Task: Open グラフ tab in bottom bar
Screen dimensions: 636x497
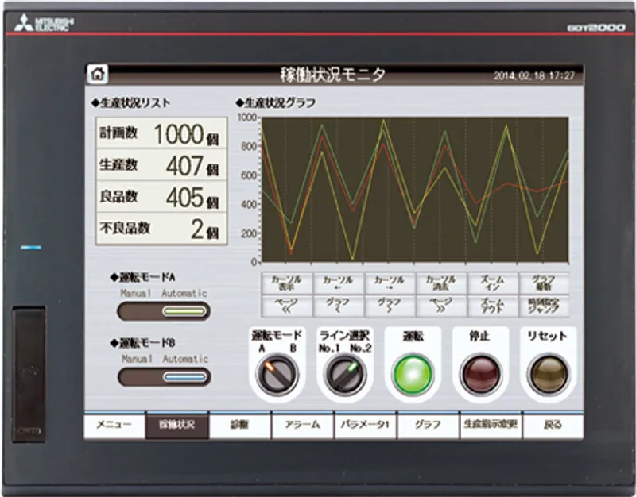Action: pos(429,425)
